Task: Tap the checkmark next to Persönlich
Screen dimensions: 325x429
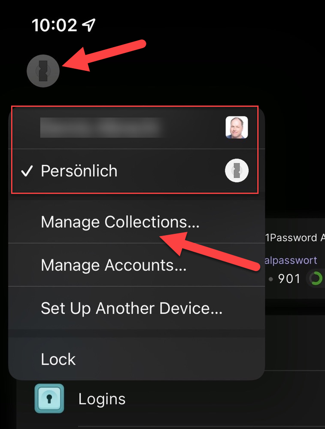Action: click(x=27, y=171)
